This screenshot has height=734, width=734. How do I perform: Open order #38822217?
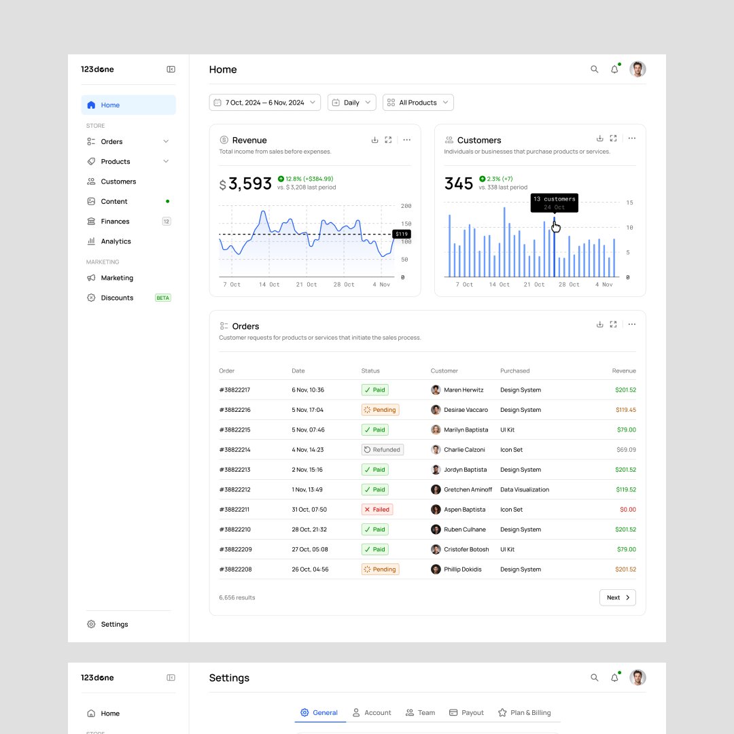(x=234, y=390)
